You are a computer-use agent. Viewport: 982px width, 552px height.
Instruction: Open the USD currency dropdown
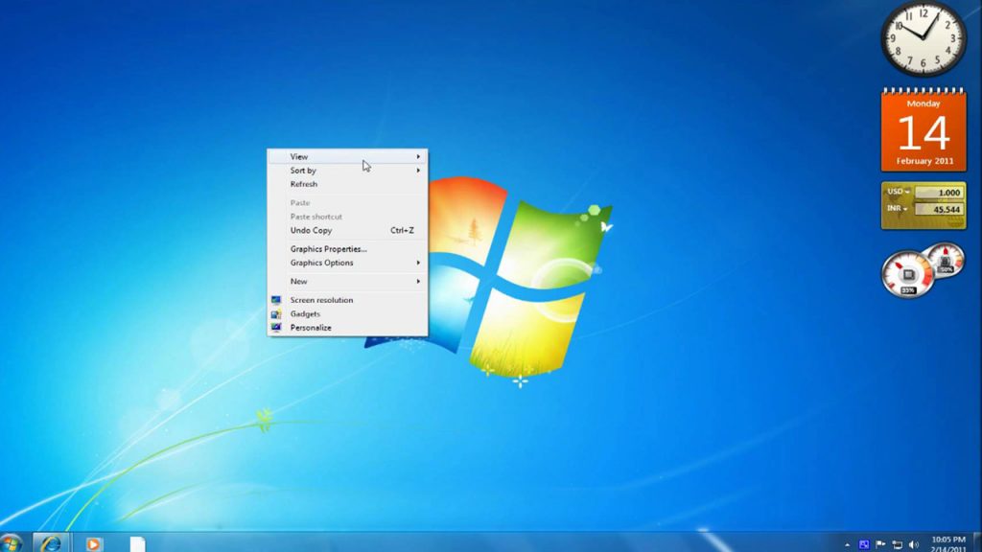(899, 192)
